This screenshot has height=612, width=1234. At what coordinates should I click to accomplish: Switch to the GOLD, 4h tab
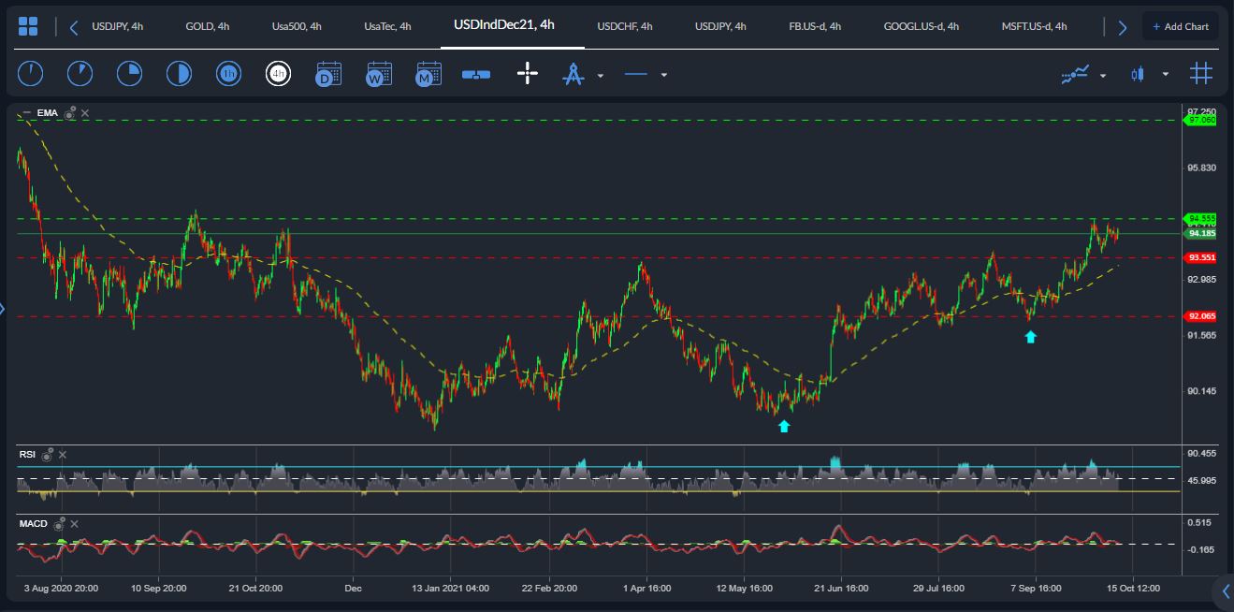point(206,26)
